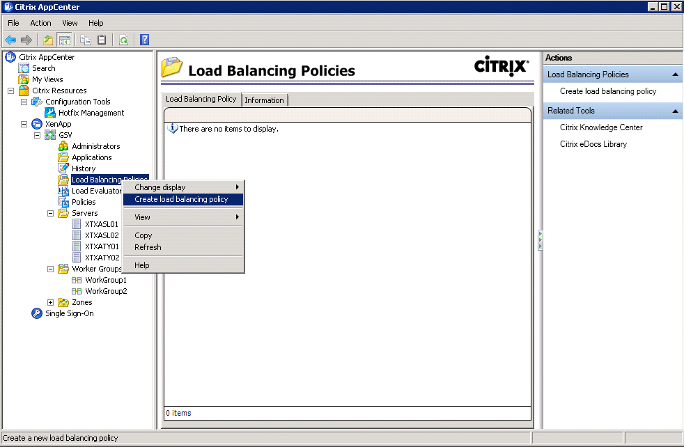Toggle the Show/Hide console tree icon
Image resolution: width=684 pixels, height=447 pixels.
(65, 40)
